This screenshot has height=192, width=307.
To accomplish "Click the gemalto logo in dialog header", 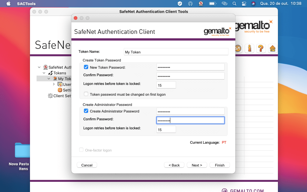I will (x=218, y=31).
